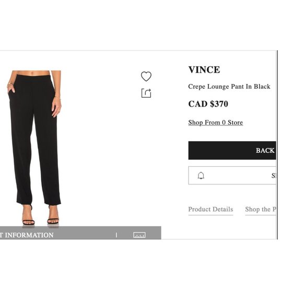Click the model's black strappy sandals
303x303 pixels.
(41, 218)
